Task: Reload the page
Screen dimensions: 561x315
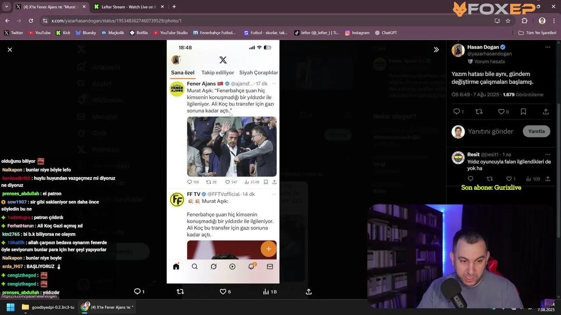Action: [31, 21]
